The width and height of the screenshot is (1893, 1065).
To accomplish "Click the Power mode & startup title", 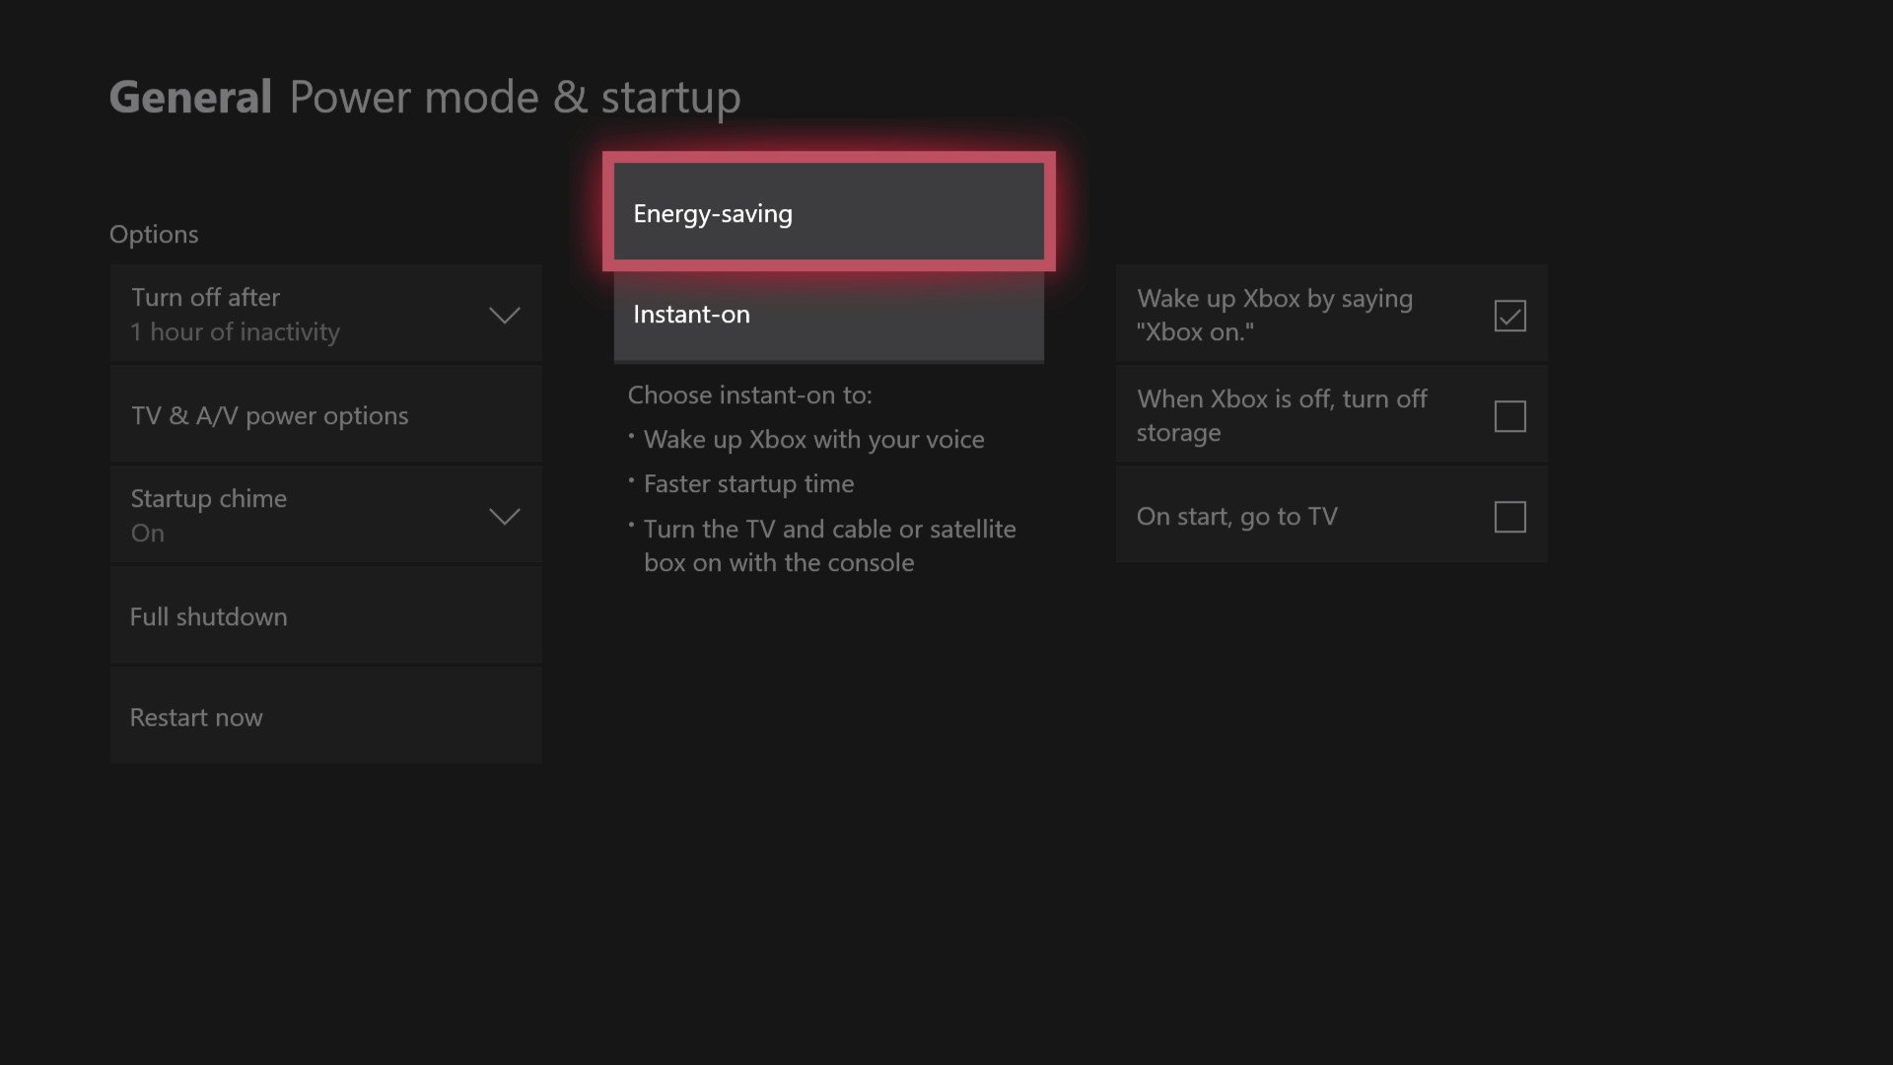I will click(x=515, y=97).
